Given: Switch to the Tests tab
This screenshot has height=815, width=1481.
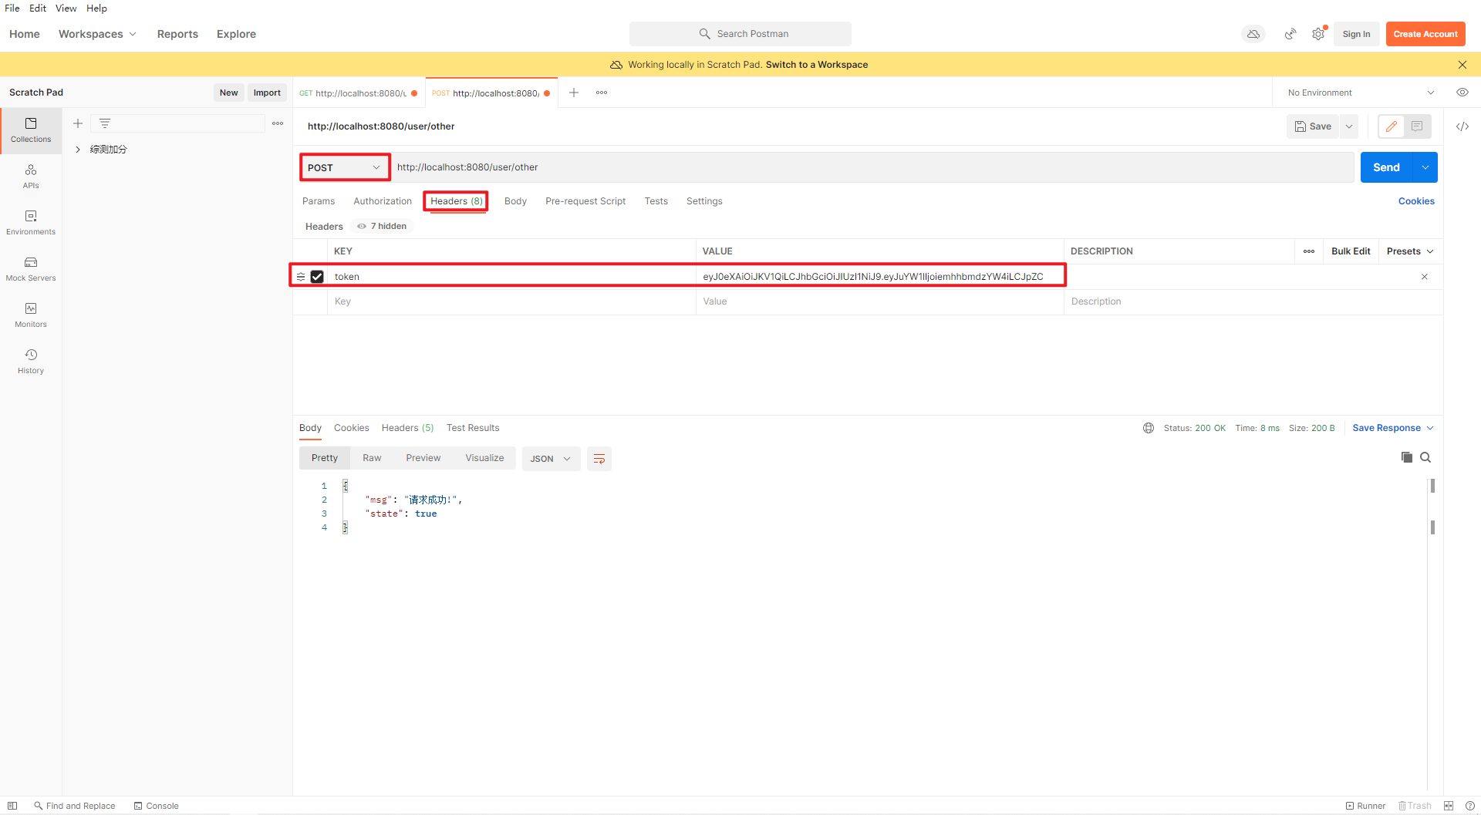Looking at the screenshot, I should point(656,201).
